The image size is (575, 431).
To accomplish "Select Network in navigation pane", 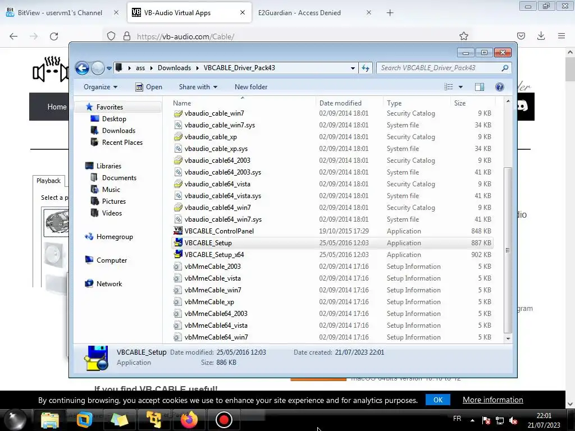I will [109, 283].
